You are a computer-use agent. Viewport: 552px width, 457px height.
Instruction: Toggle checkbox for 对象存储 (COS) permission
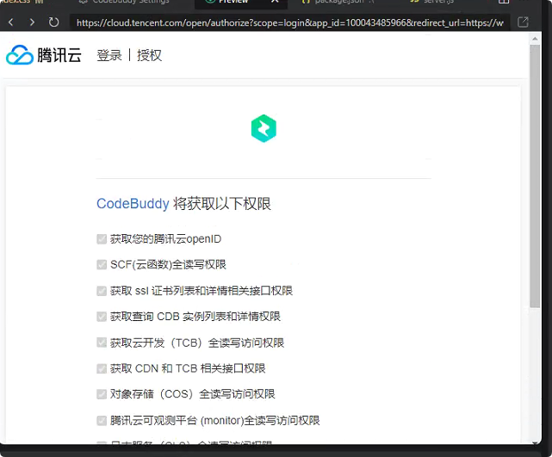[x=102, y=394]
